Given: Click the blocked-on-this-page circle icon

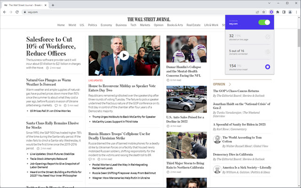Looking at the screenshot, I should tap(268, 37).
